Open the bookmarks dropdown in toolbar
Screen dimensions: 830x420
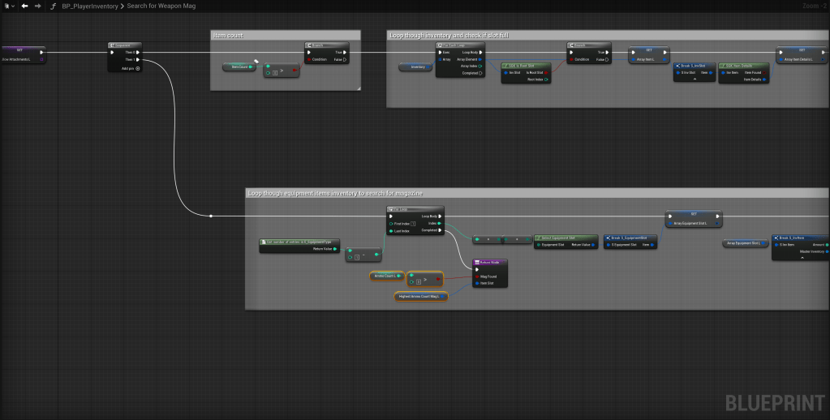coord(9,6)
